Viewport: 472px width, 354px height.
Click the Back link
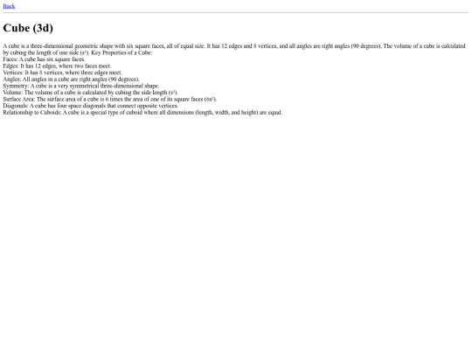tap(9, 6)
